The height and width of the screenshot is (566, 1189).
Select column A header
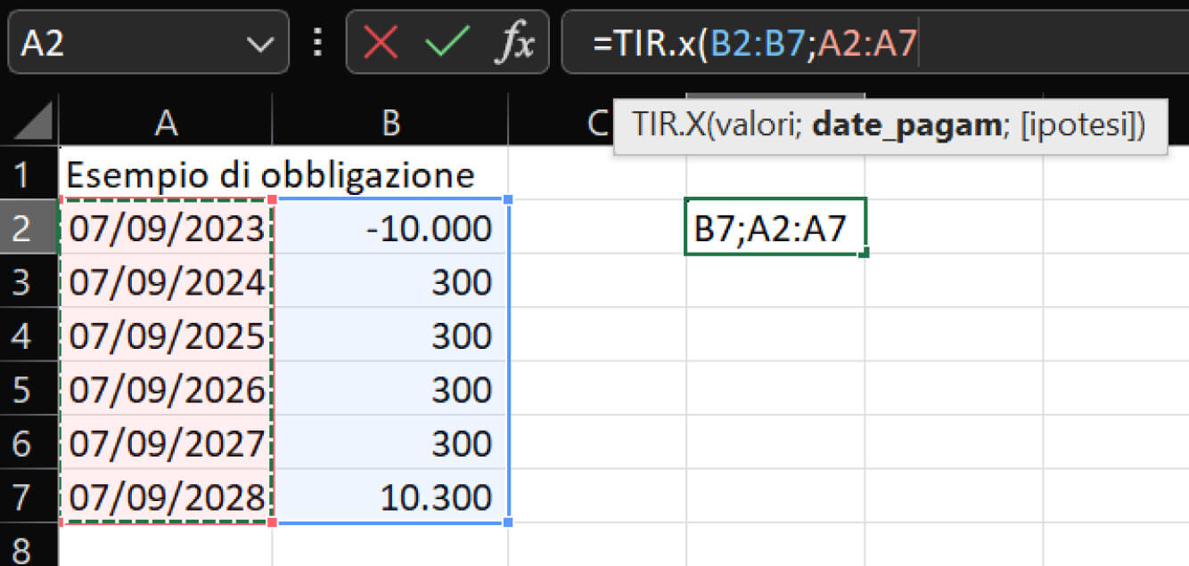167,120
